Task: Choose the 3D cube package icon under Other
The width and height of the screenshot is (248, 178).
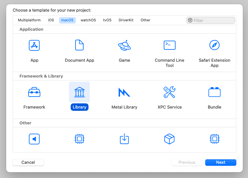Action: pos(170,139)
